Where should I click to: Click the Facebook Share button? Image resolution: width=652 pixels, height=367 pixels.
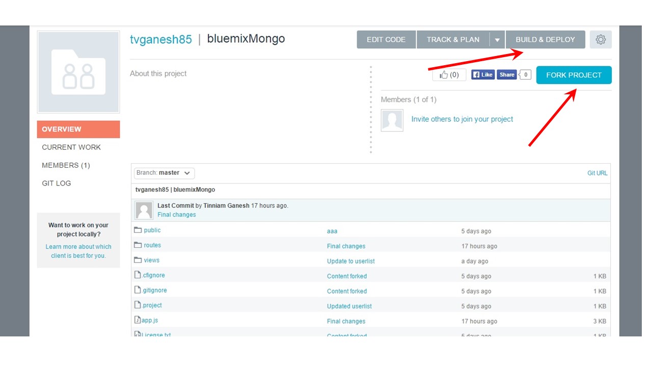coord(506,75)
